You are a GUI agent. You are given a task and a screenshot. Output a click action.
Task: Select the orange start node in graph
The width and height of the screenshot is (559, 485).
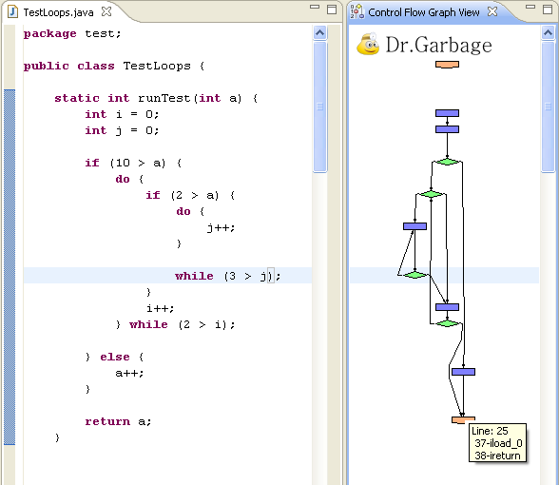pyautogui.click(x=447, y=65)
